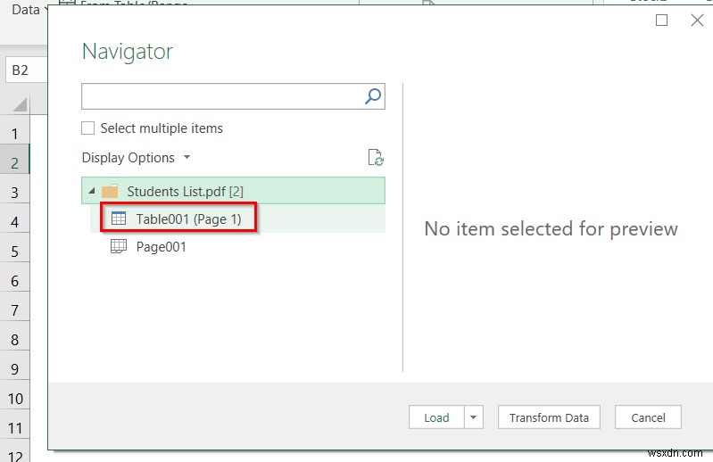Click the Load button

[x=436, y=417]
